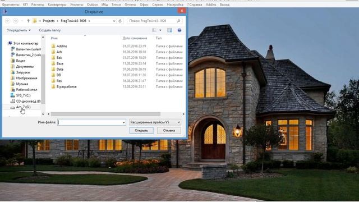Viewport: 359px width, 202px height.
Task: Click the app icon in dialog title bar
Action: pyautogui.click(x=6, y=11)
